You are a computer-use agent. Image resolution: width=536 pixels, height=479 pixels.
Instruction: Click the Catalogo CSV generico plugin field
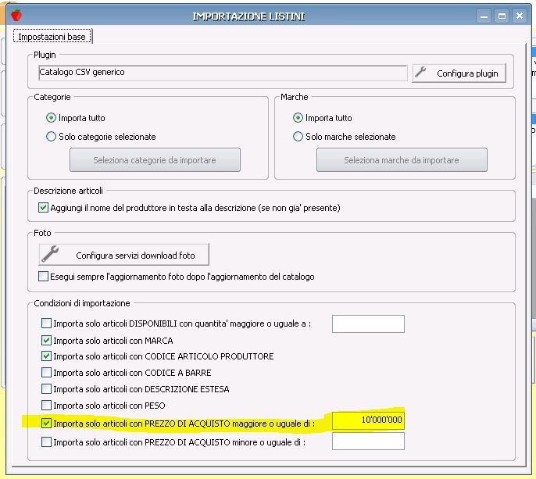[x=223, y=73]
